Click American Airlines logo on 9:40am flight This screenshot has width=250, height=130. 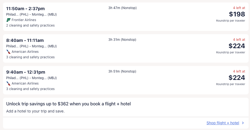[8, 83]
